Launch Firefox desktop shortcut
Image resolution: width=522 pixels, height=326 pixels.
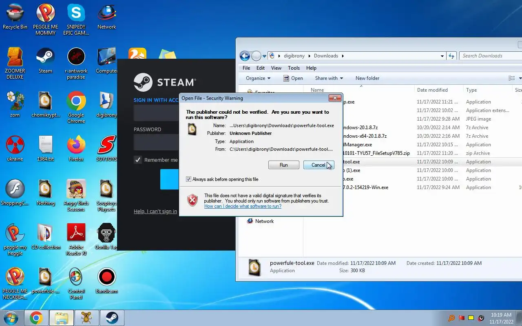(76, 148)
